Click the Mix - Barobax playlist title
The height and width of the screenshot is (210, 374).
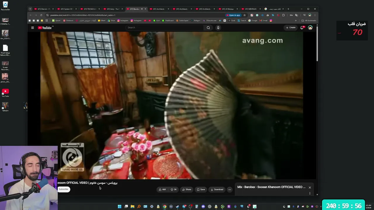click(x=271, y=187)
